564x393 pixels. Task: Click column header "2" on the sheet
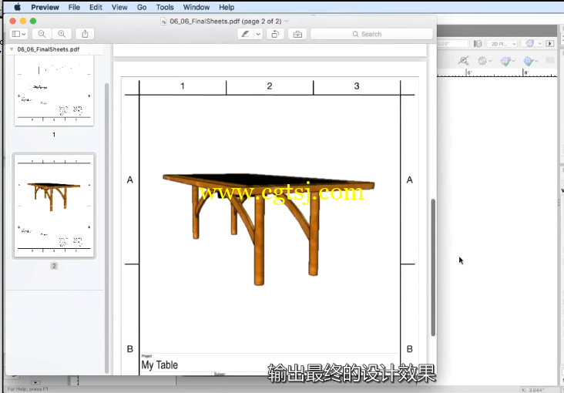coord(270,86)
